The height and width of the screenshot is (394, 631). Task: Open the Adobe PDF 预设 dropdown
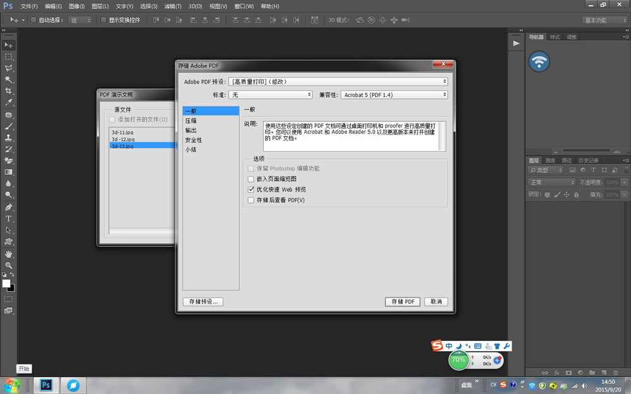[x=338, y=81]
